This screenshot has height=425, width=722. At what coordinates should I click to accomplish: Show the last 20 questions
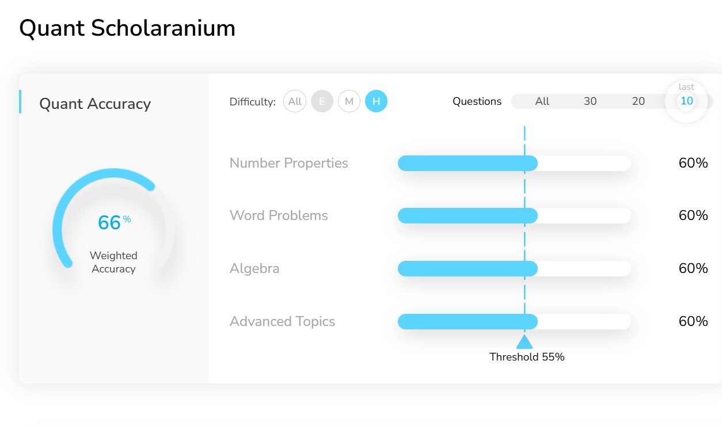[639, 101]
